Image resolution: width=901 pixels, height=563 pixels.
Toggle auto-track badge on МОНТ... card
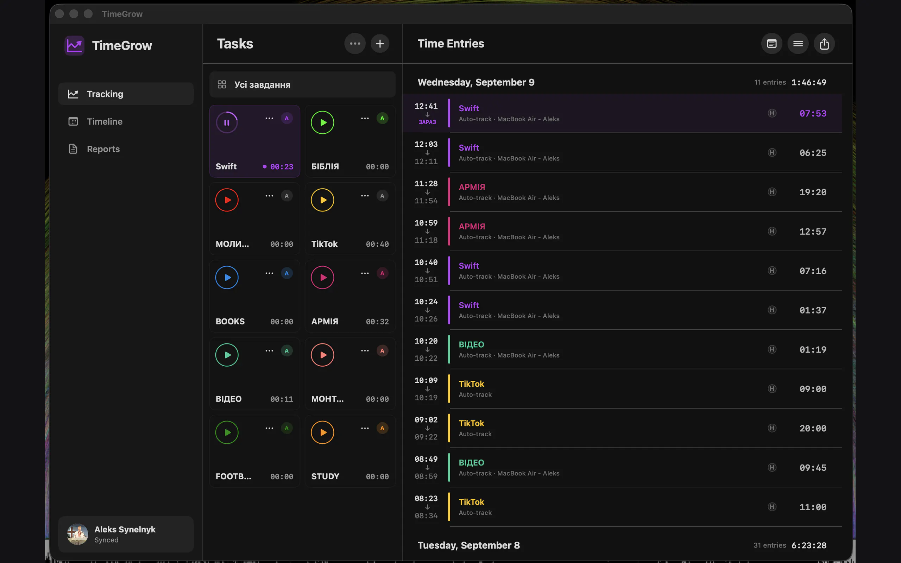click(x=382, y=351)
